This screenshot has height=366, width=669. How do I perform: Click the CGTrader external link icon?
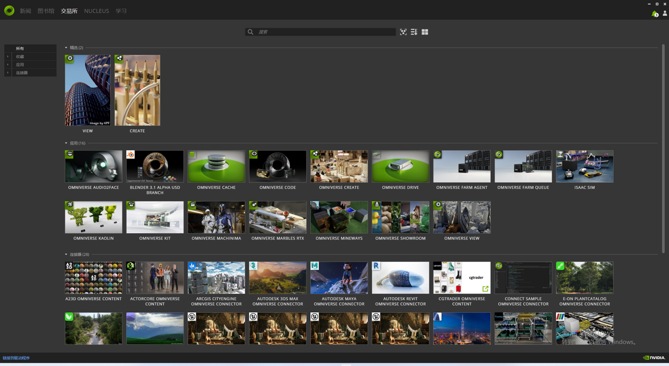click(485, 289)
